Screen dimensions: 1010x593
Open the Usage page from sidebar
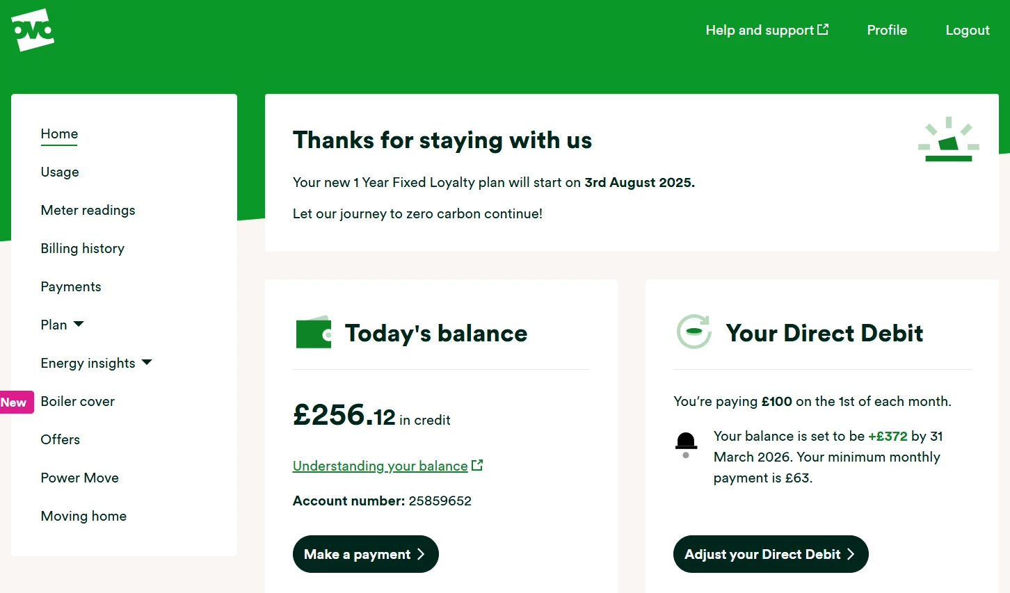[x=60, y=172]
